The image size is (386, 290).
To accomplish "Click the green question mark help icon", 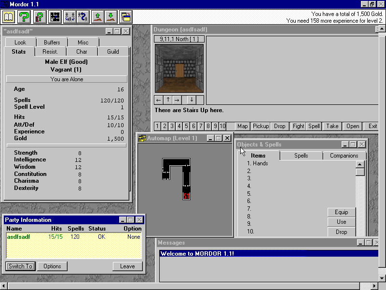I will click(24, 17).
